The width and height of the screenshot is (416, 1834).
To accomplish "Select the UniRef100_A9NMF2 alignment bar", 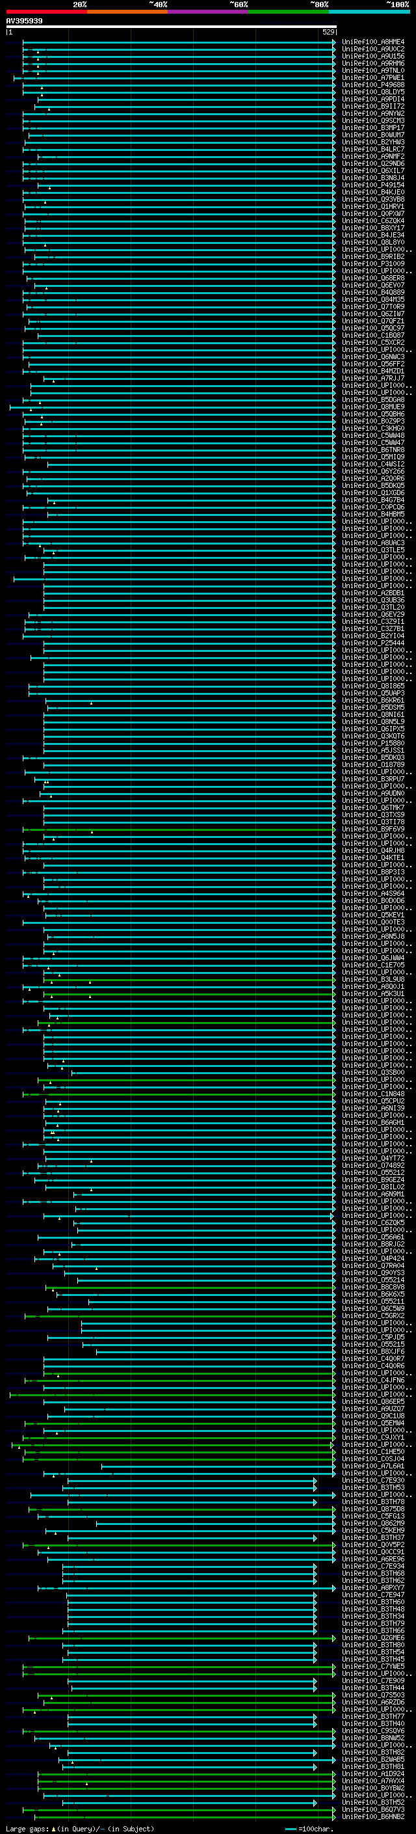I will [x=187, y=157].
